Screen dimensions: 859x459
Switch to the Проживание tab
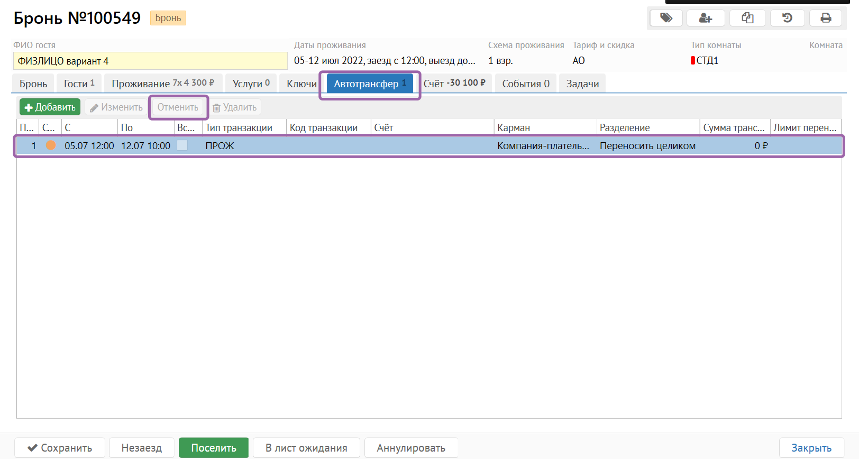[163, 84]
